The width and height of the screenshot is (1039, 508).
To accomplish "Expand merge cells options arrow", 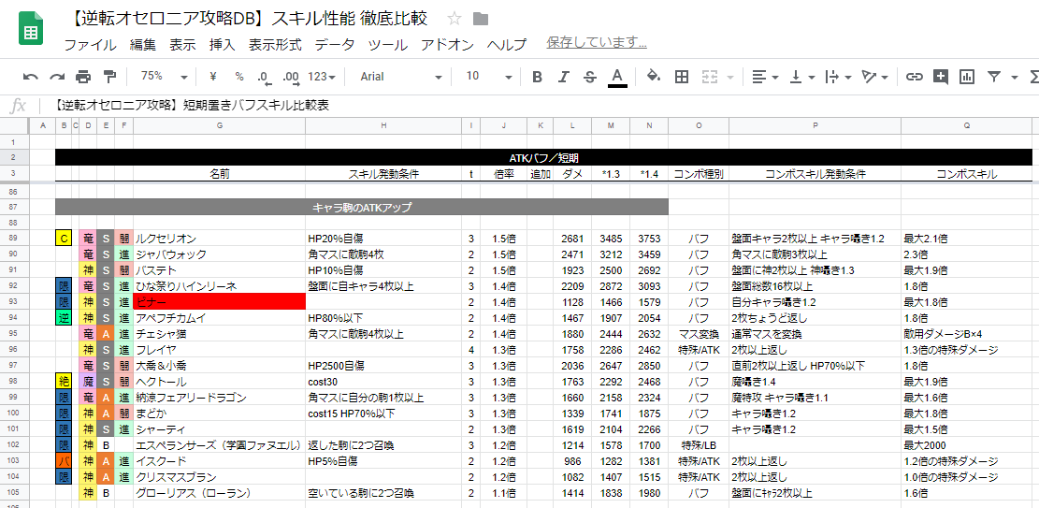I will 730,77.
